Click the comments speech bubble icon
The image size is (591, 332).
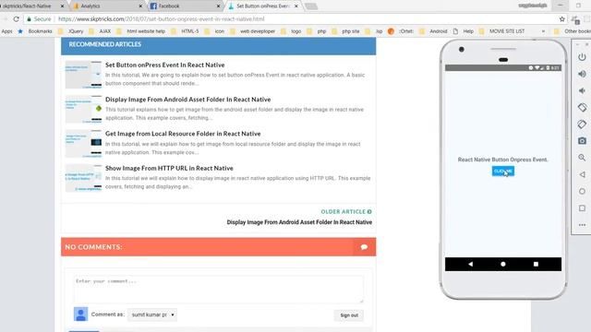click(364, 247)
